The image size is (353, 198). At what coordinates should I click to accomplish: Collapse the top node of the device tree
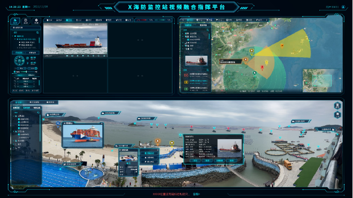pos(13,36)
